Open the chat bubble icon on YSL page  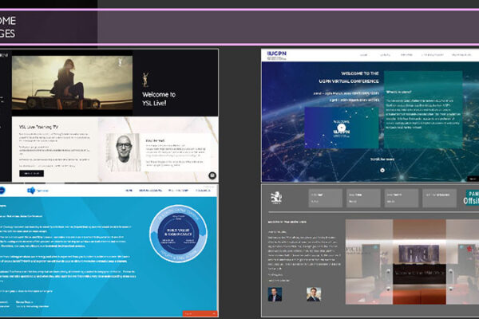tap(212, 175)
